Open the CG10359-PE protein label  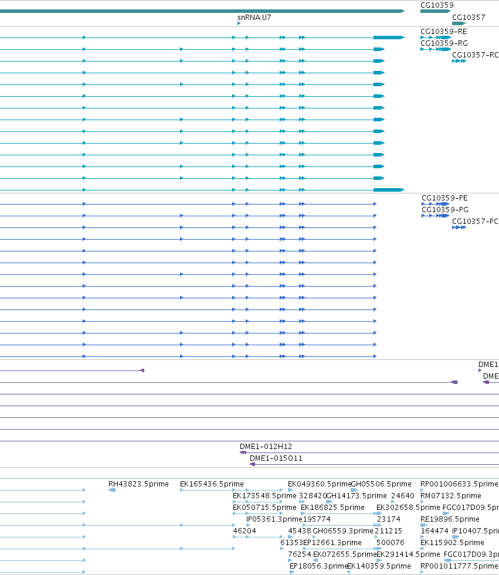click(444, 198)
